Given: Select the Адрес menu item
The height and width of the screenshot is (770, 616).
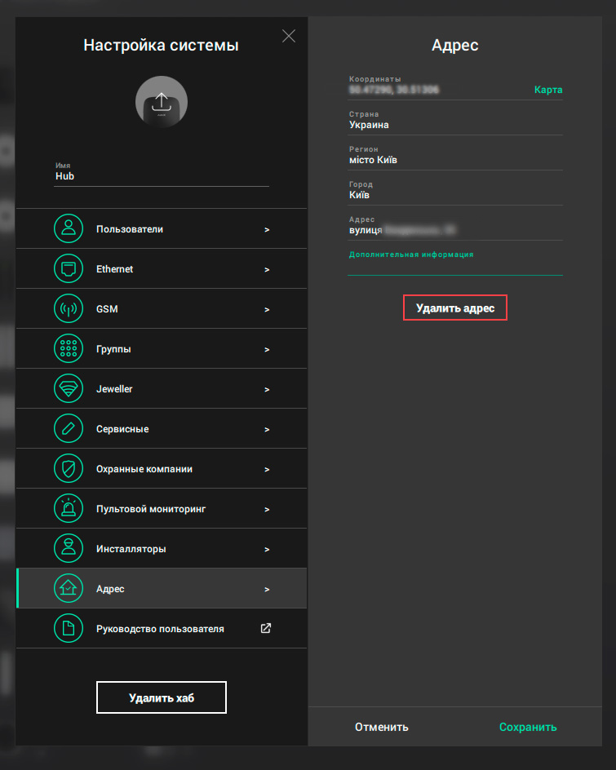Looking at the screenshot, I should (162, 589).
